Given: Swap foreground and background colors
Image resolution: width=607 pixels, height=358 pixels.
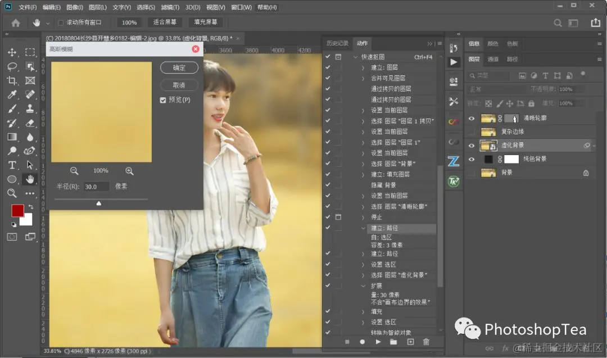Looking at the screenshot, I should (x=31, y=207).
